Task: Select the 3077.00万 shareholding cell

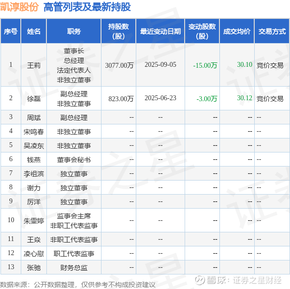Action: [x=119, y=65]
